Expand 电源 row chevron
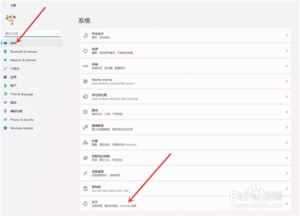Viewport: 300px width, 216px height. 287,50
